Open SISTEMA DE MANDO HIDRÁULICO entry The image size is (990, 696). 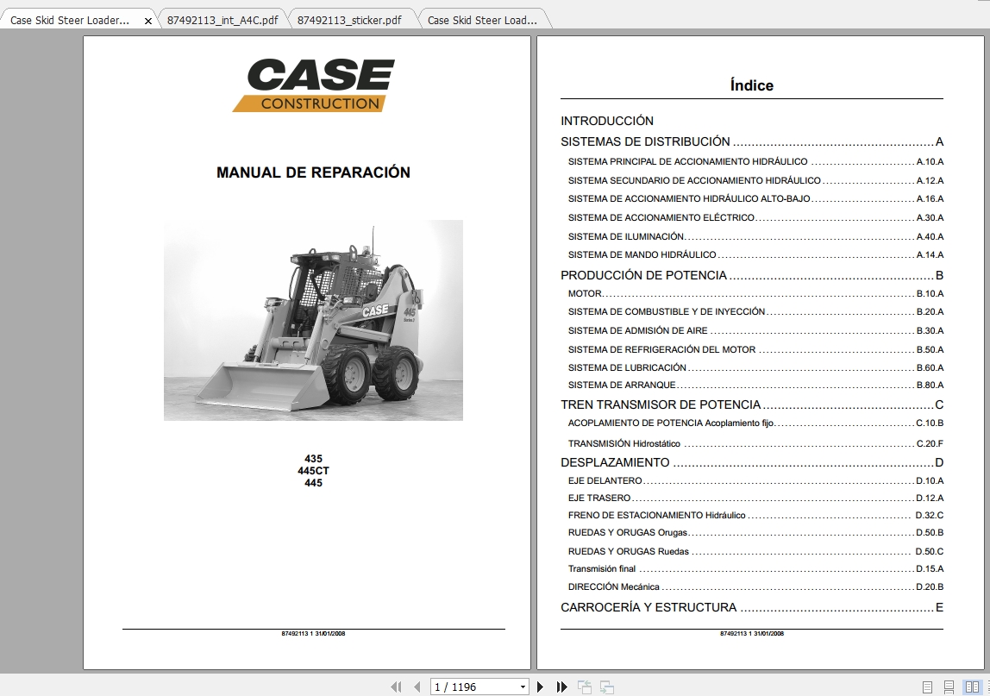[x=755, y=255]
